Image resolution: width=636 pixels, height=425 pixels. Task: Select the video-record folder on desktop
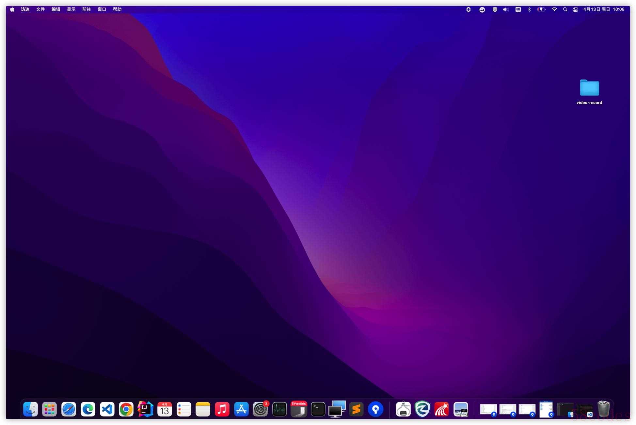point(589,88)
